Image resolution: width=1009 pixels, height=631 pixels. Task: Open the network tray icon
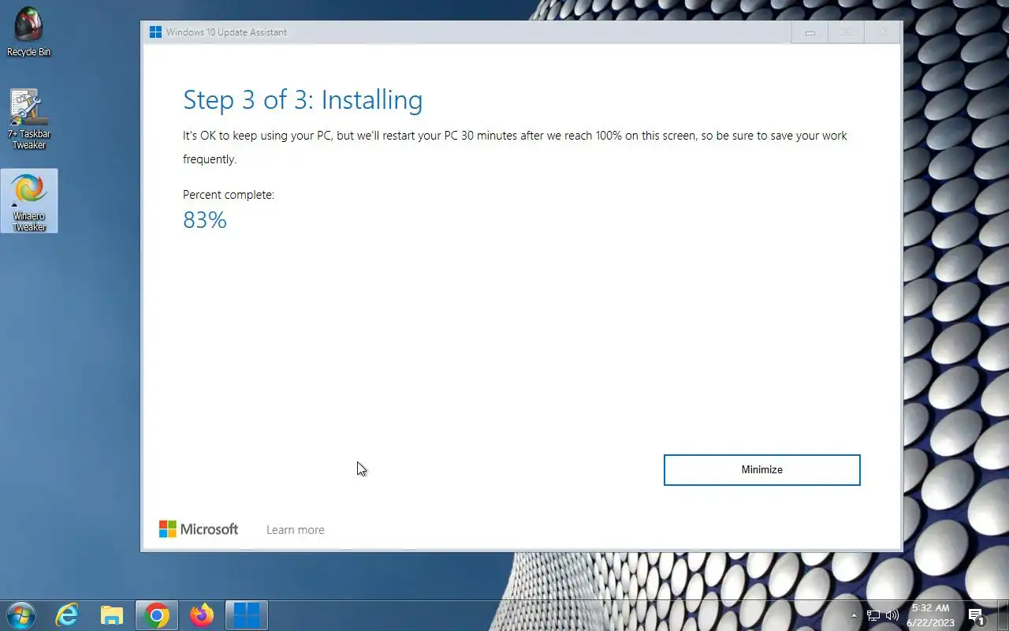click(x=873, y=615)
